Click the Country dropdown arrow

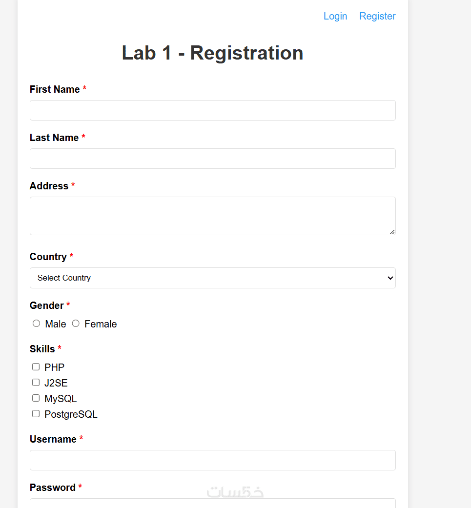(x=390, y=278)
